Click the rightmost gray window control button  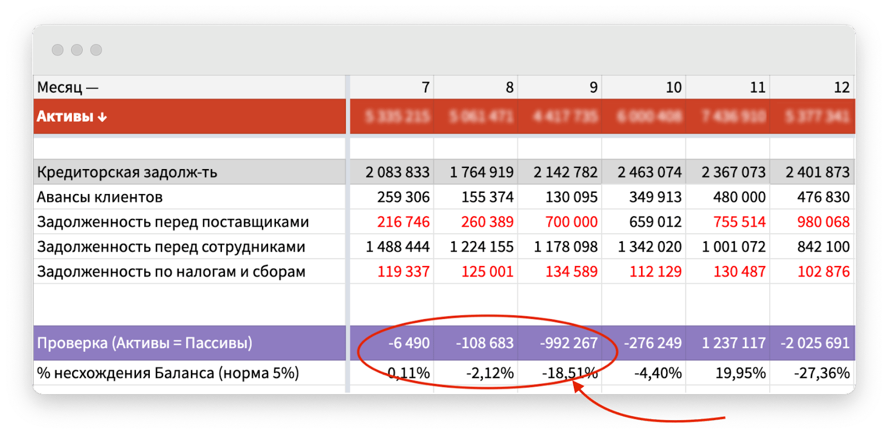96,50
